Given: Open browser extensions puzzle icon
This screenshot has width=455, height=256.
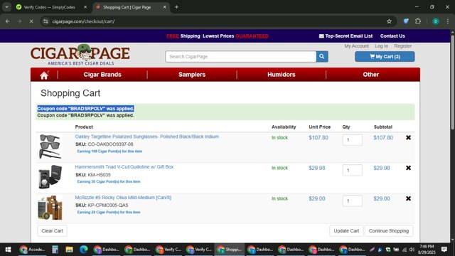Looking at the screenshot, I should pos(418,21).
